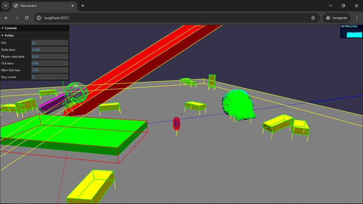Click the forward navigation arrow
This screenshot has height=204, width=363.
click(16, 18)
